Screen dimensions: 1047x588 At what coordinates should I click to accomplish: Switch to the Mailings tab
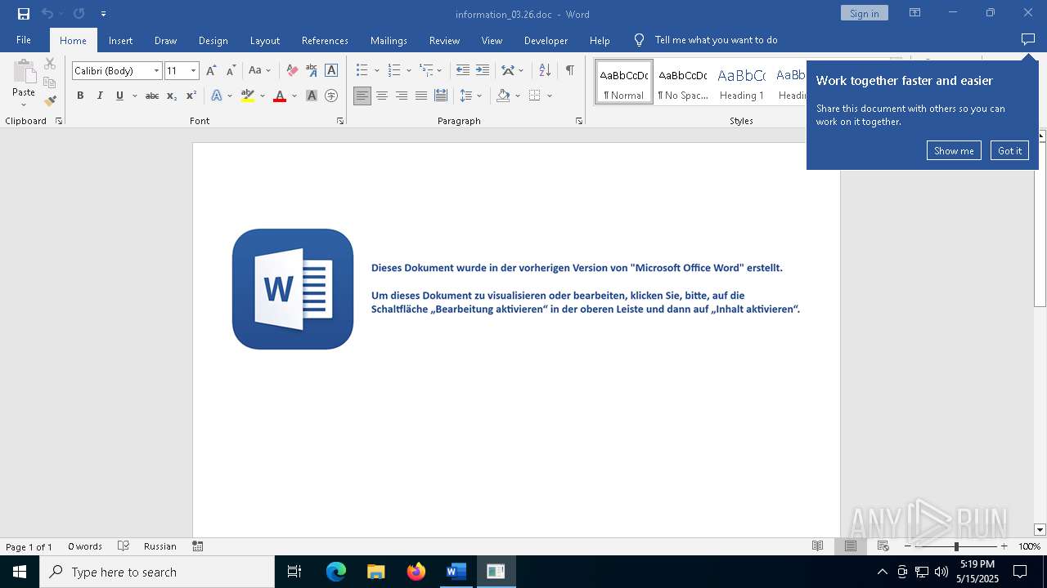pos(389,40)
